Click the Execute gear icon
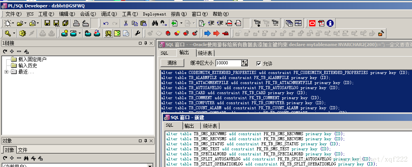Image resolution: width=412 pixels, height=167 pixels. pyautogui.click(x=23, y=33)
